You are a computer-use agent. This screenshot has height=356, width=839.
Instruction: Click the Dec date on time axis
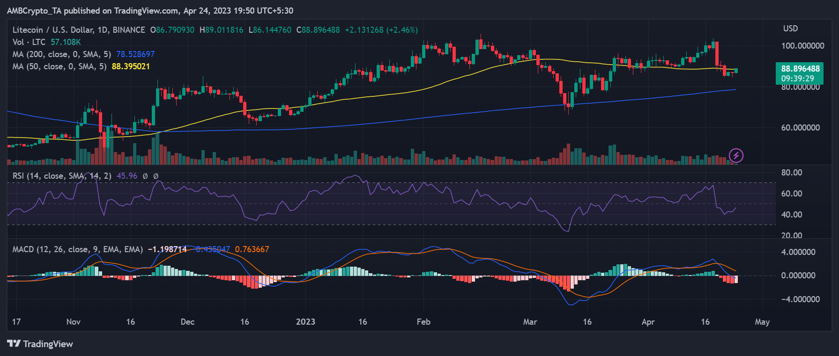[x=187, y=322]
